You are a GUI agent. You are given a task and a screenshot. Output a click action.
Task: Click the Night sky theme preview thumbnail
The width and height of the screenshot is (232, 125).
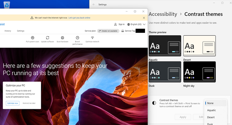pyautogui.click(x=199, y=72)
